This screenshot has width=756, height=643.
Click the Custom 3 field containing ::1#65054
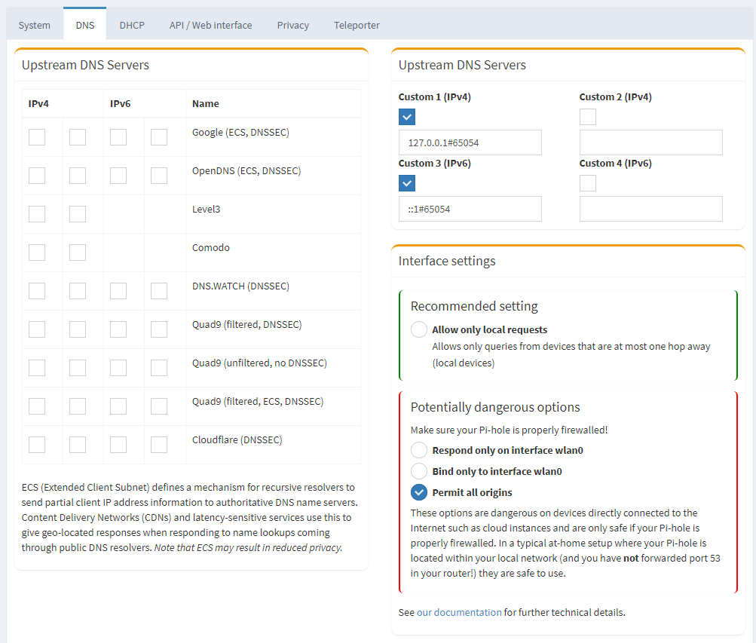(x=470, y=210)
